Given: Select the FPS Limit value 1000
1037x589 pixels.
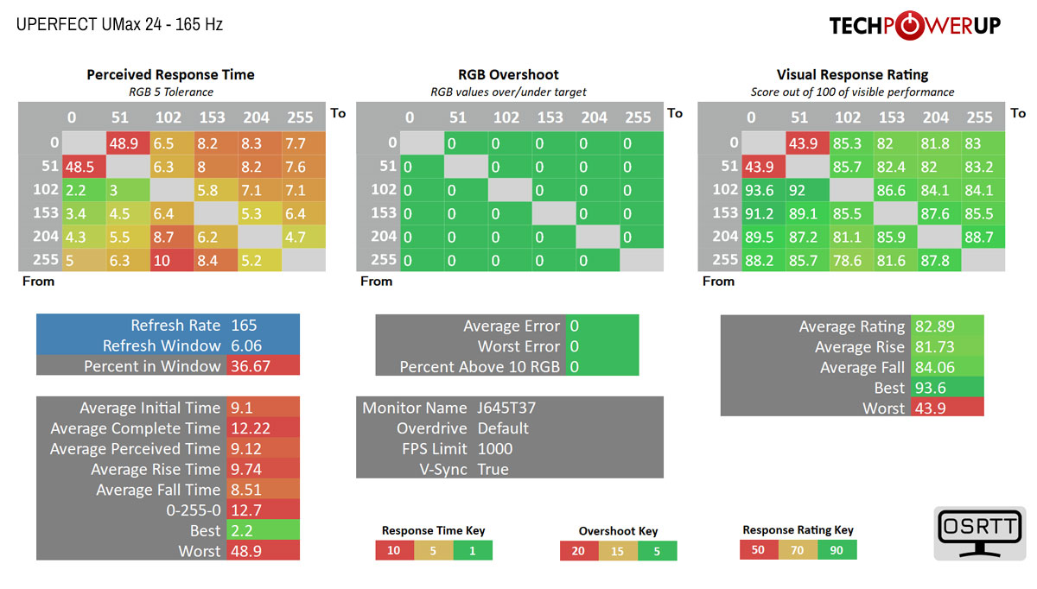Looking at the screenshot, I should click(494, 449).
